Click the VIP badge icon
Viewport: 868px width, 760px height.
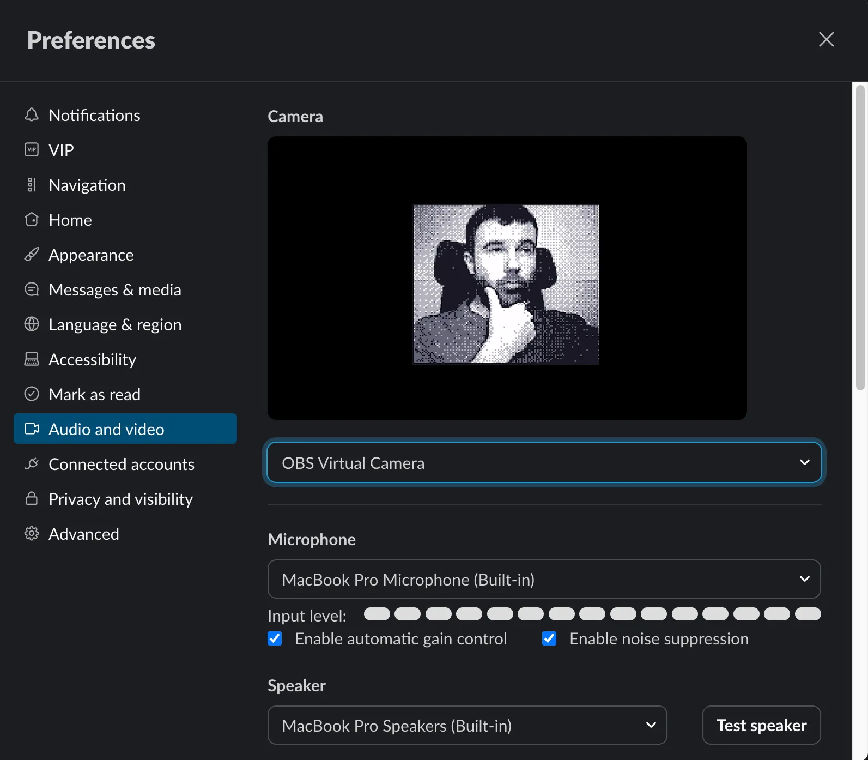point(32,150)
